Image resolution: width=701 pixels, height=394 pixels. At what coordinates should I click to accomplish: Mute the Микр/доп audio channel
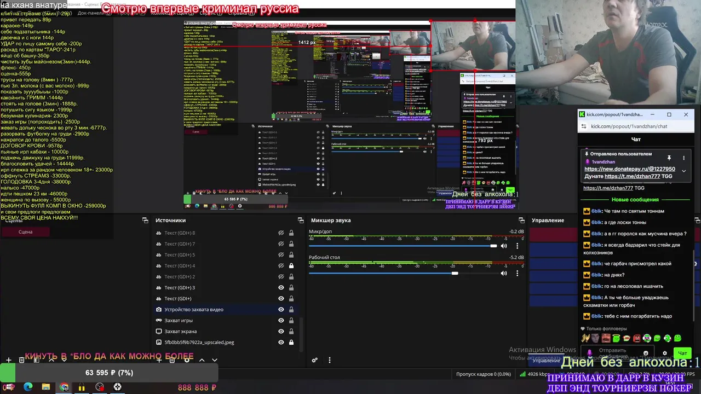point(504,246)
